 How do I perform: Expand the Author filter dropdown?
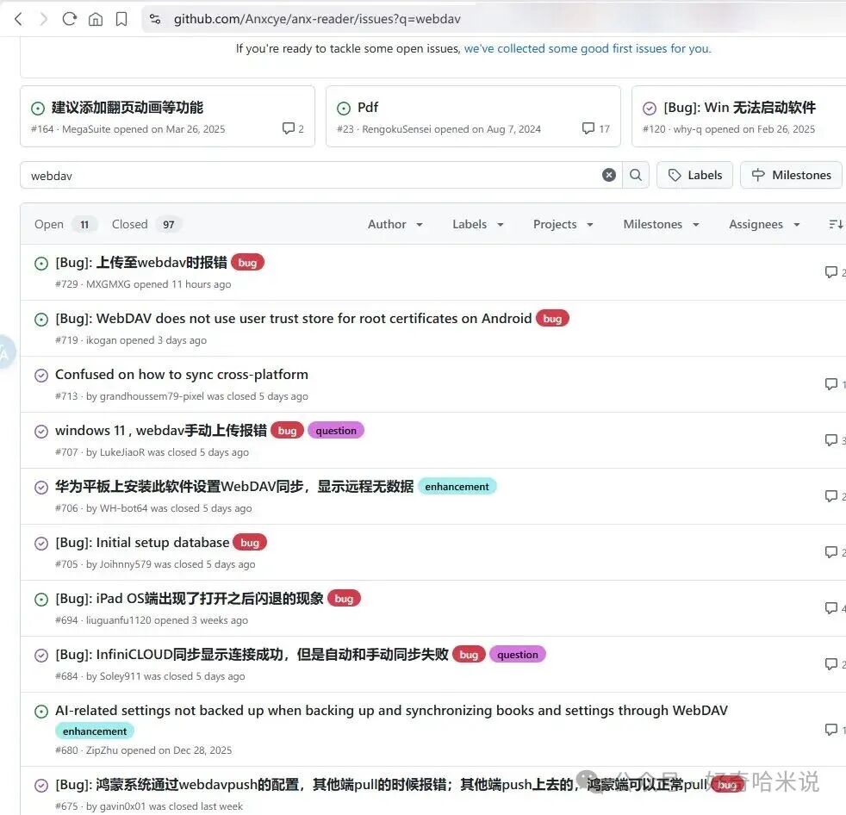click(x=395, y=224)
